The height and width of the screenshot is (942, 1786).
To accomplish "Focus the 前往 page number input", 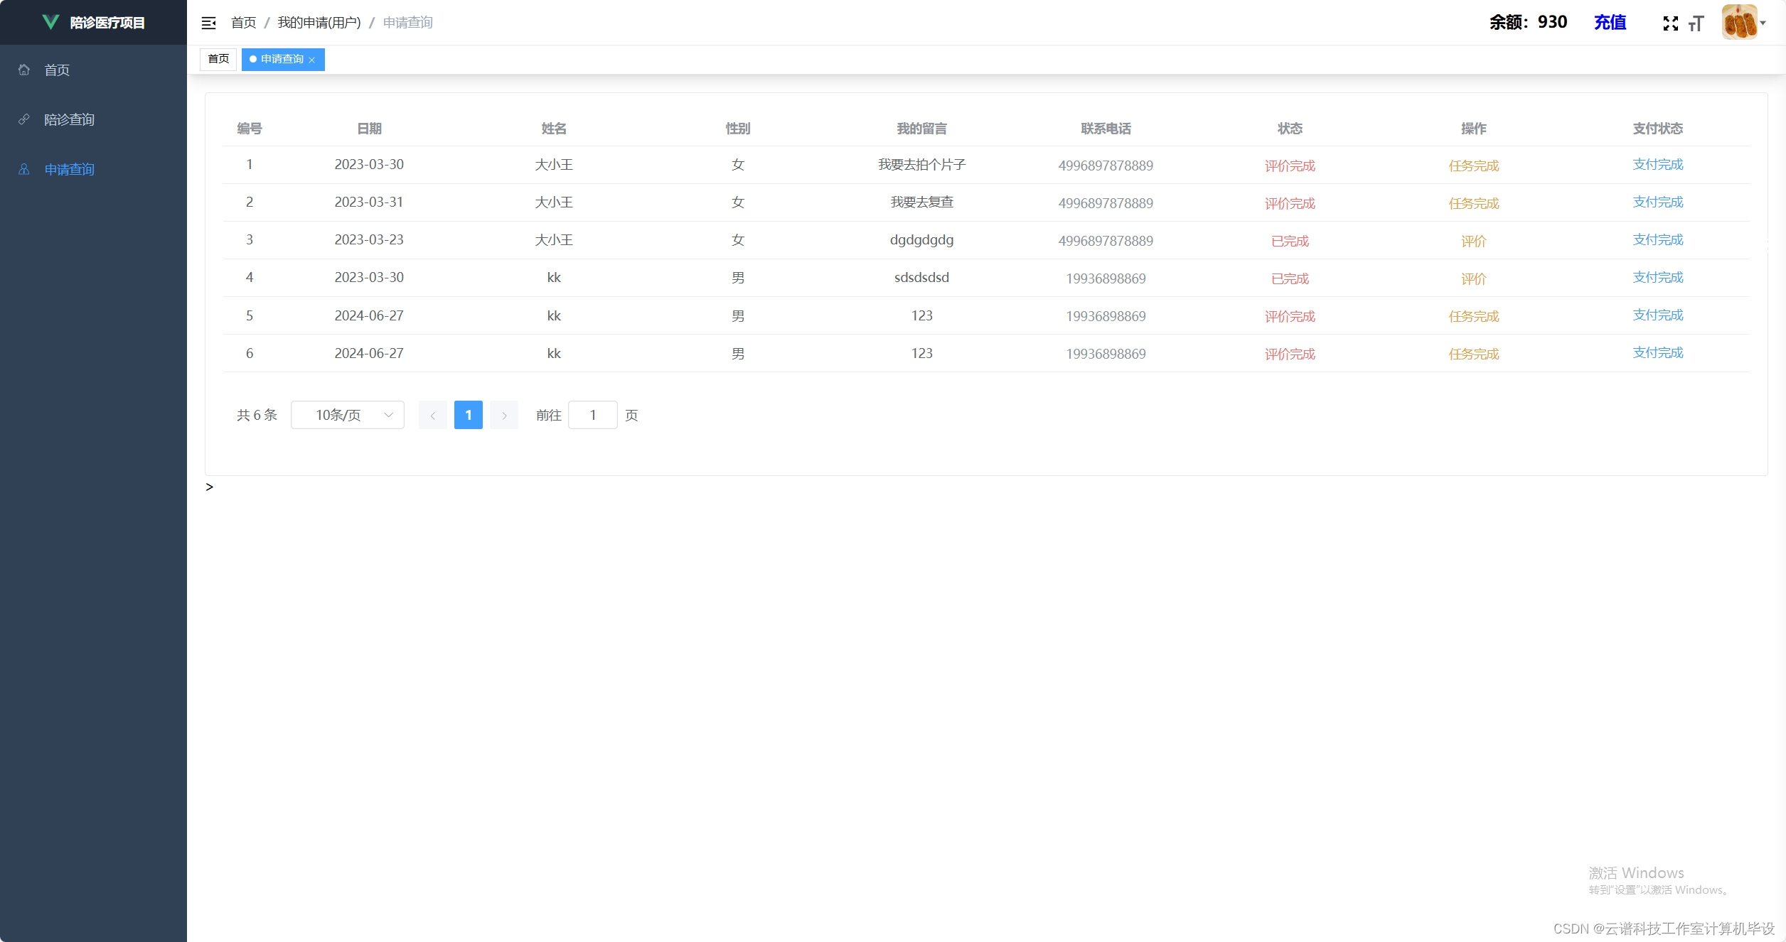I will pos(592,415).
